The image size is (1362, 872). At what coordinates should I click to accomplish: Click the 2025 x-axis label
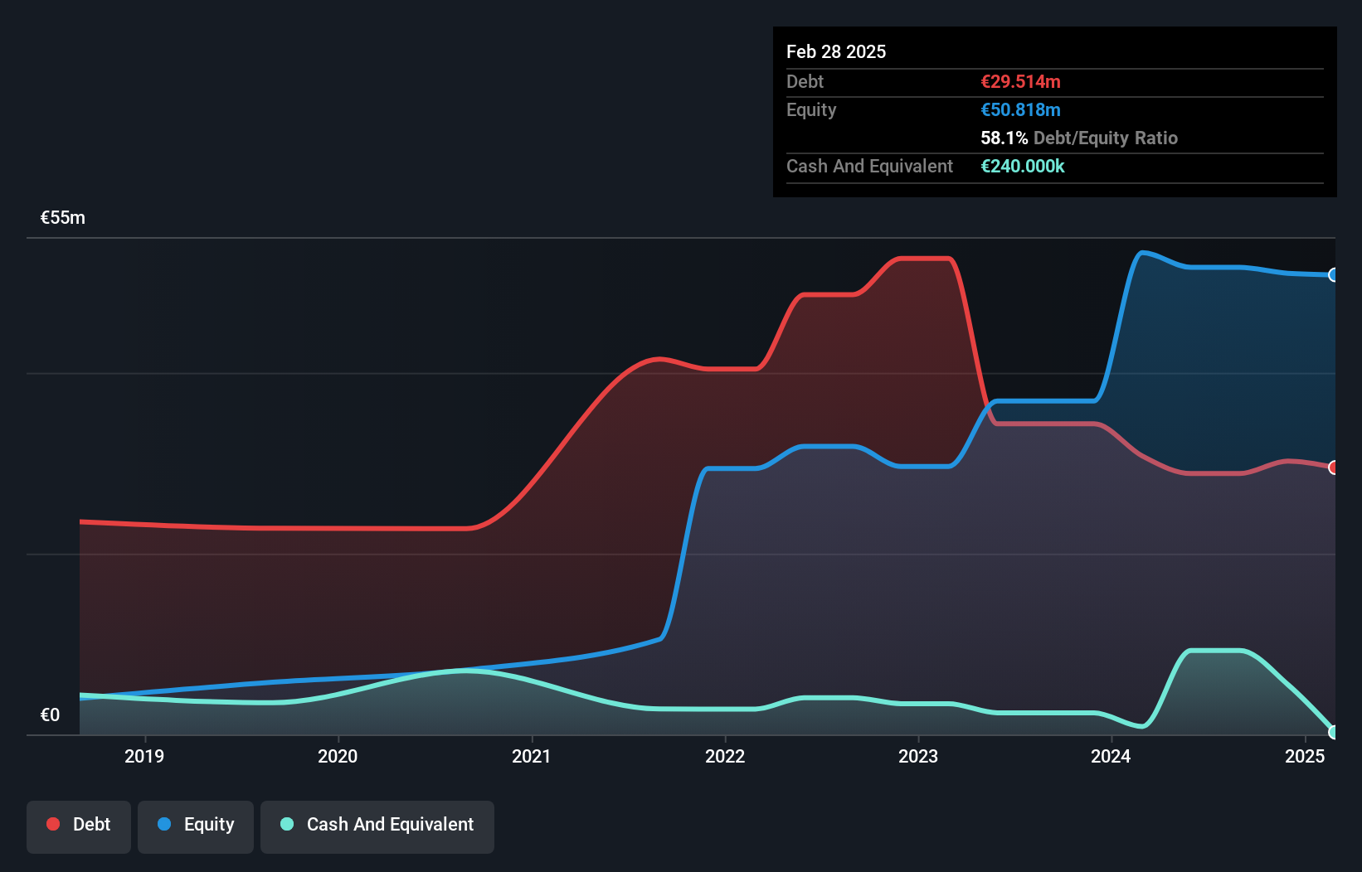tap(1305, 756)
